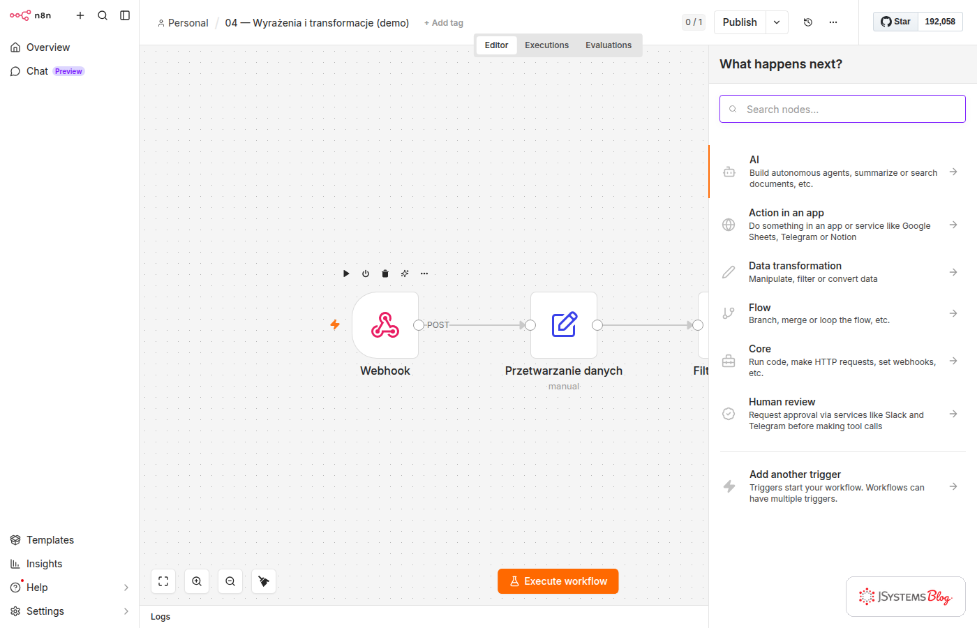Deactivate Webhook node via power icon
Image resolution: width=977 pixels, height=628 pixels.
click(366, 274)
